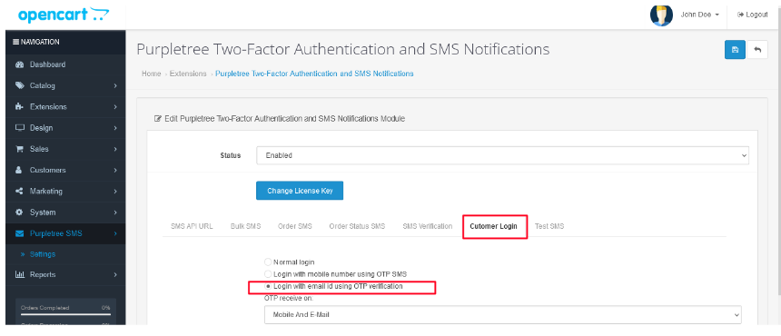Click the Dashboard gauge icon in sidebar
Viewport: 781px width, 336px height.
click(20, 64)
